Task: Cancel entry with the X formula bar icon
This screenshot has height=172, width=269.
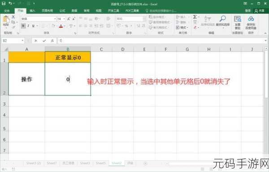Action: click(36, 41)
